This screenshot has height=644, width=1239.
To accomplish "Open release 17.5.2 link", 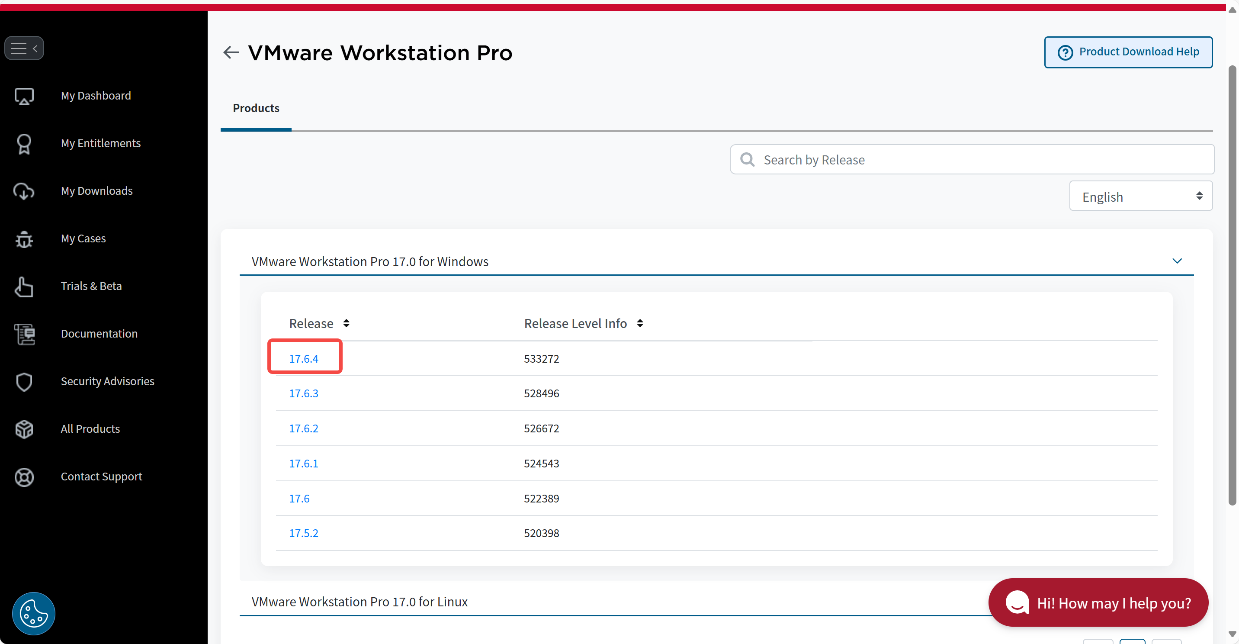I will 304,533.
